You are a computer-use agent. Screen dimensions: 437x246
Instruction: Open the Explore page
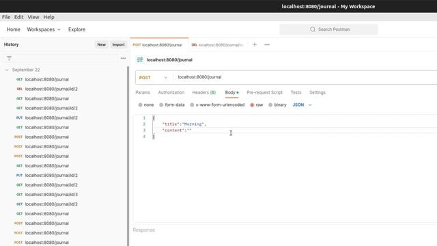(76, 29)
